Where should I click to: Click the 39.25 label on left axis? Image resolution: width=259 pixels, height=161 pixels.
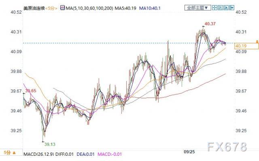tap(16, 130)
